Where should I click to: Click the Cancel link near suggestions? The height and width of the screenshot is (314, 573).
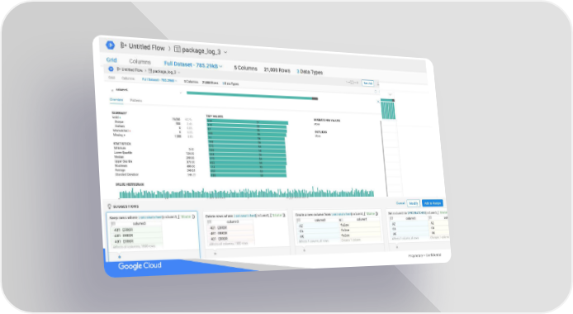[x=400, y=203]
